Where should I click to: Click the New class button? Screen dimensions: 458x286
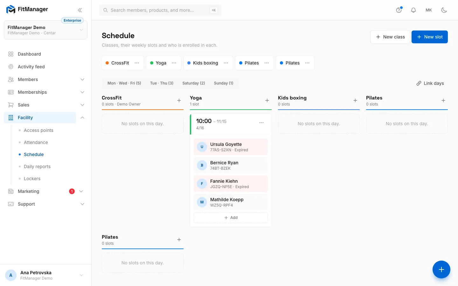pyautogui.click(x=390, y=37)
